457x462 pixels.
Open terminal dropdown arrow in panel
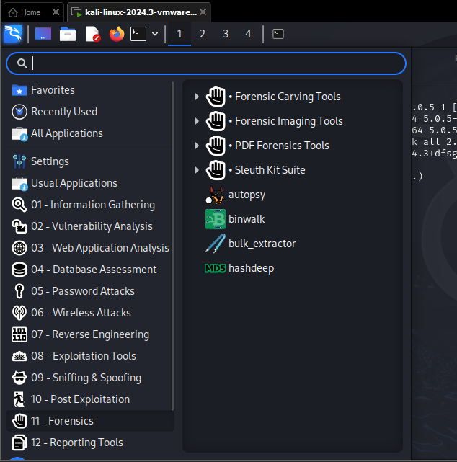pos(155,34)
